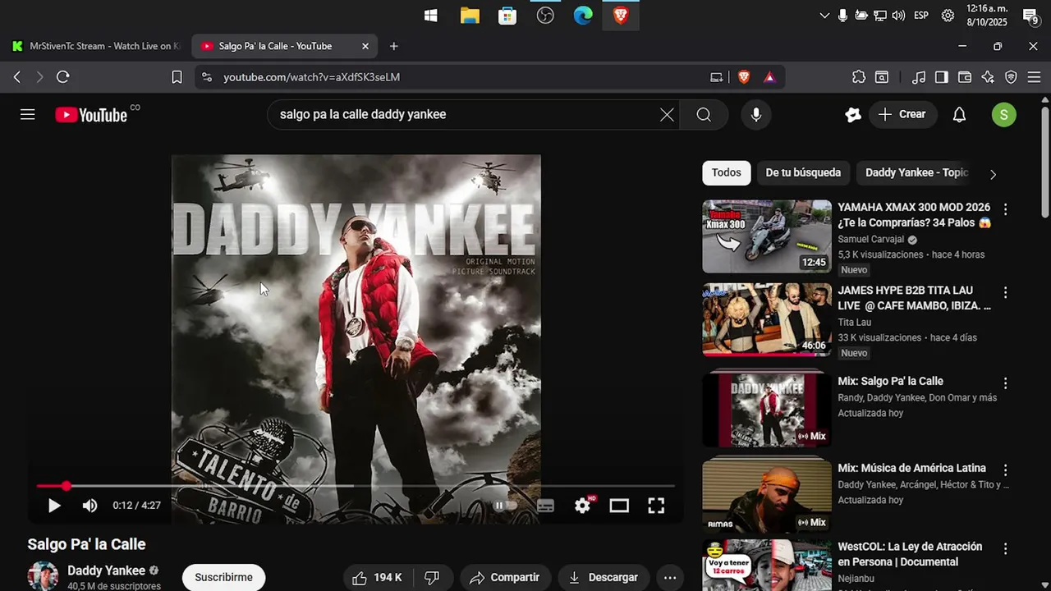Open a new browser tab
The height and width of the screenshot is (591, 1051).
(394, 46)
